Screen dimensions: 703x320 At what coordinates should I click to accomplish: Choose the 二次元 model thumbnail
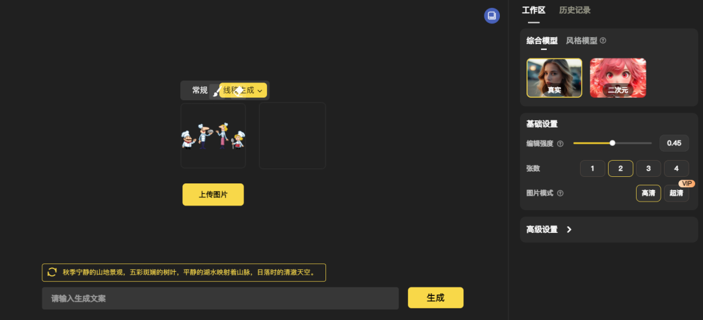coord(618,77)
